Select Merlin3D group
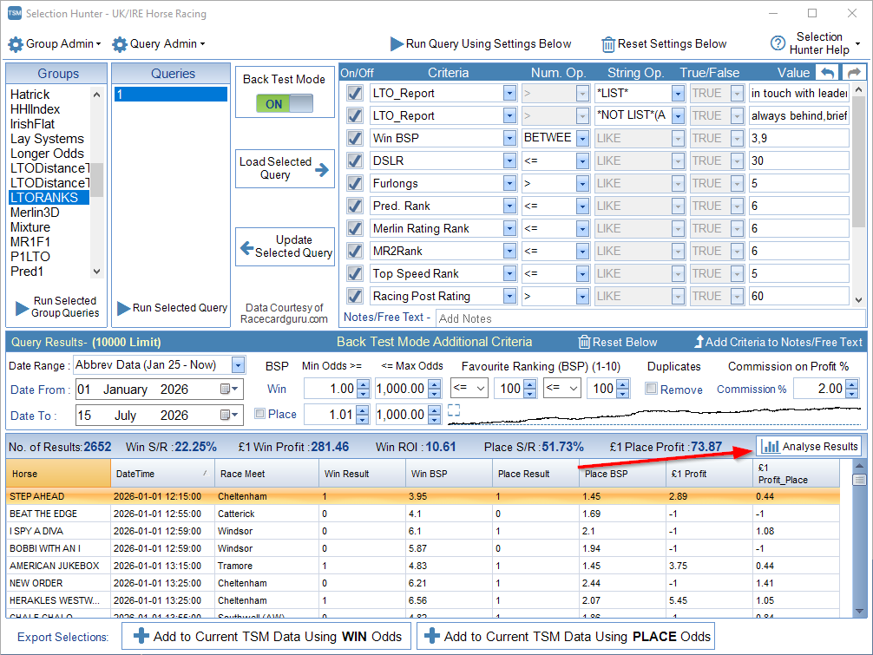The height and width of the screenshot is (655, 873). [x=35, y=213]
